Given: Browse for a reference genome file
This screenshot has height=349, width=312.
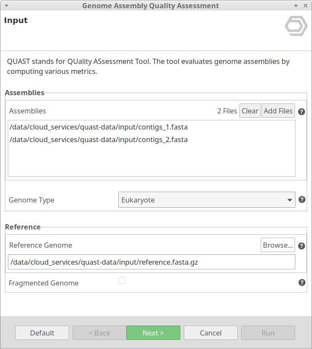Looking at the screenshot, I should [x=278, y=245].
